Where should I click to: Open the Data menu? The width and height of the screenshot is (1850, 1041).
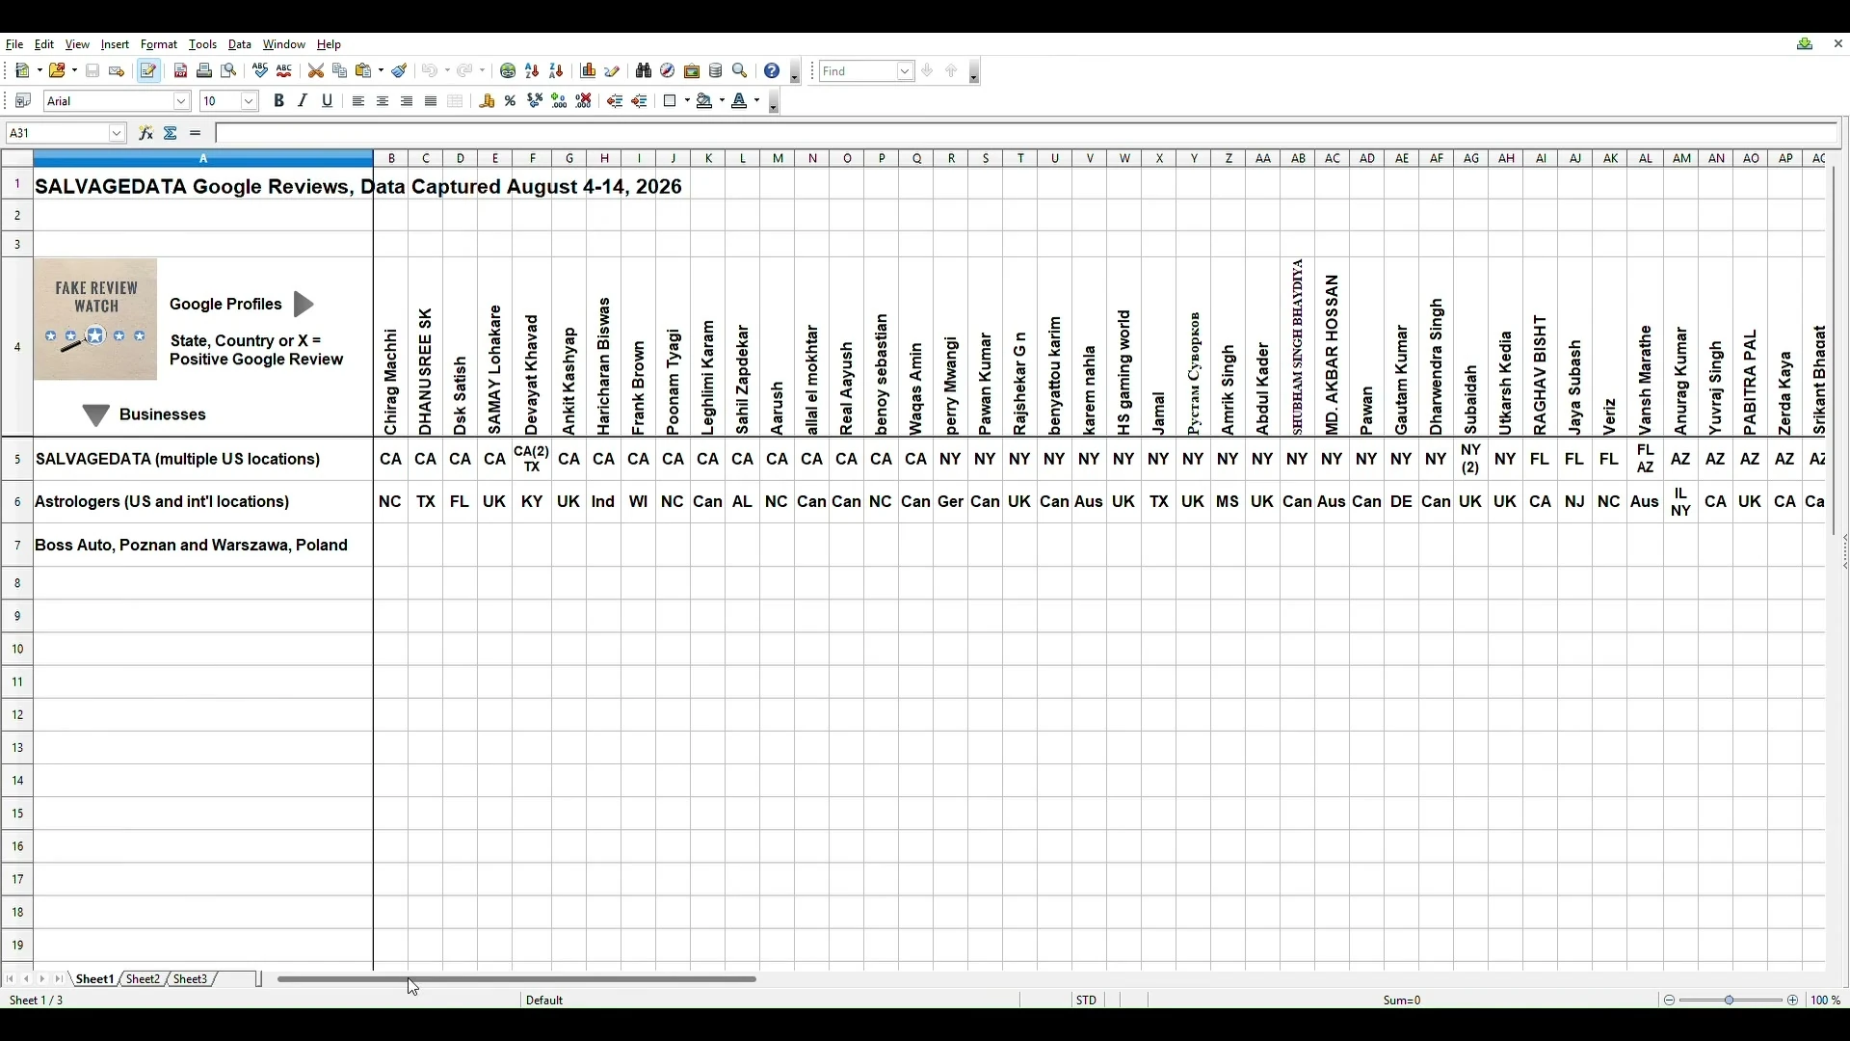coord(240,44)
